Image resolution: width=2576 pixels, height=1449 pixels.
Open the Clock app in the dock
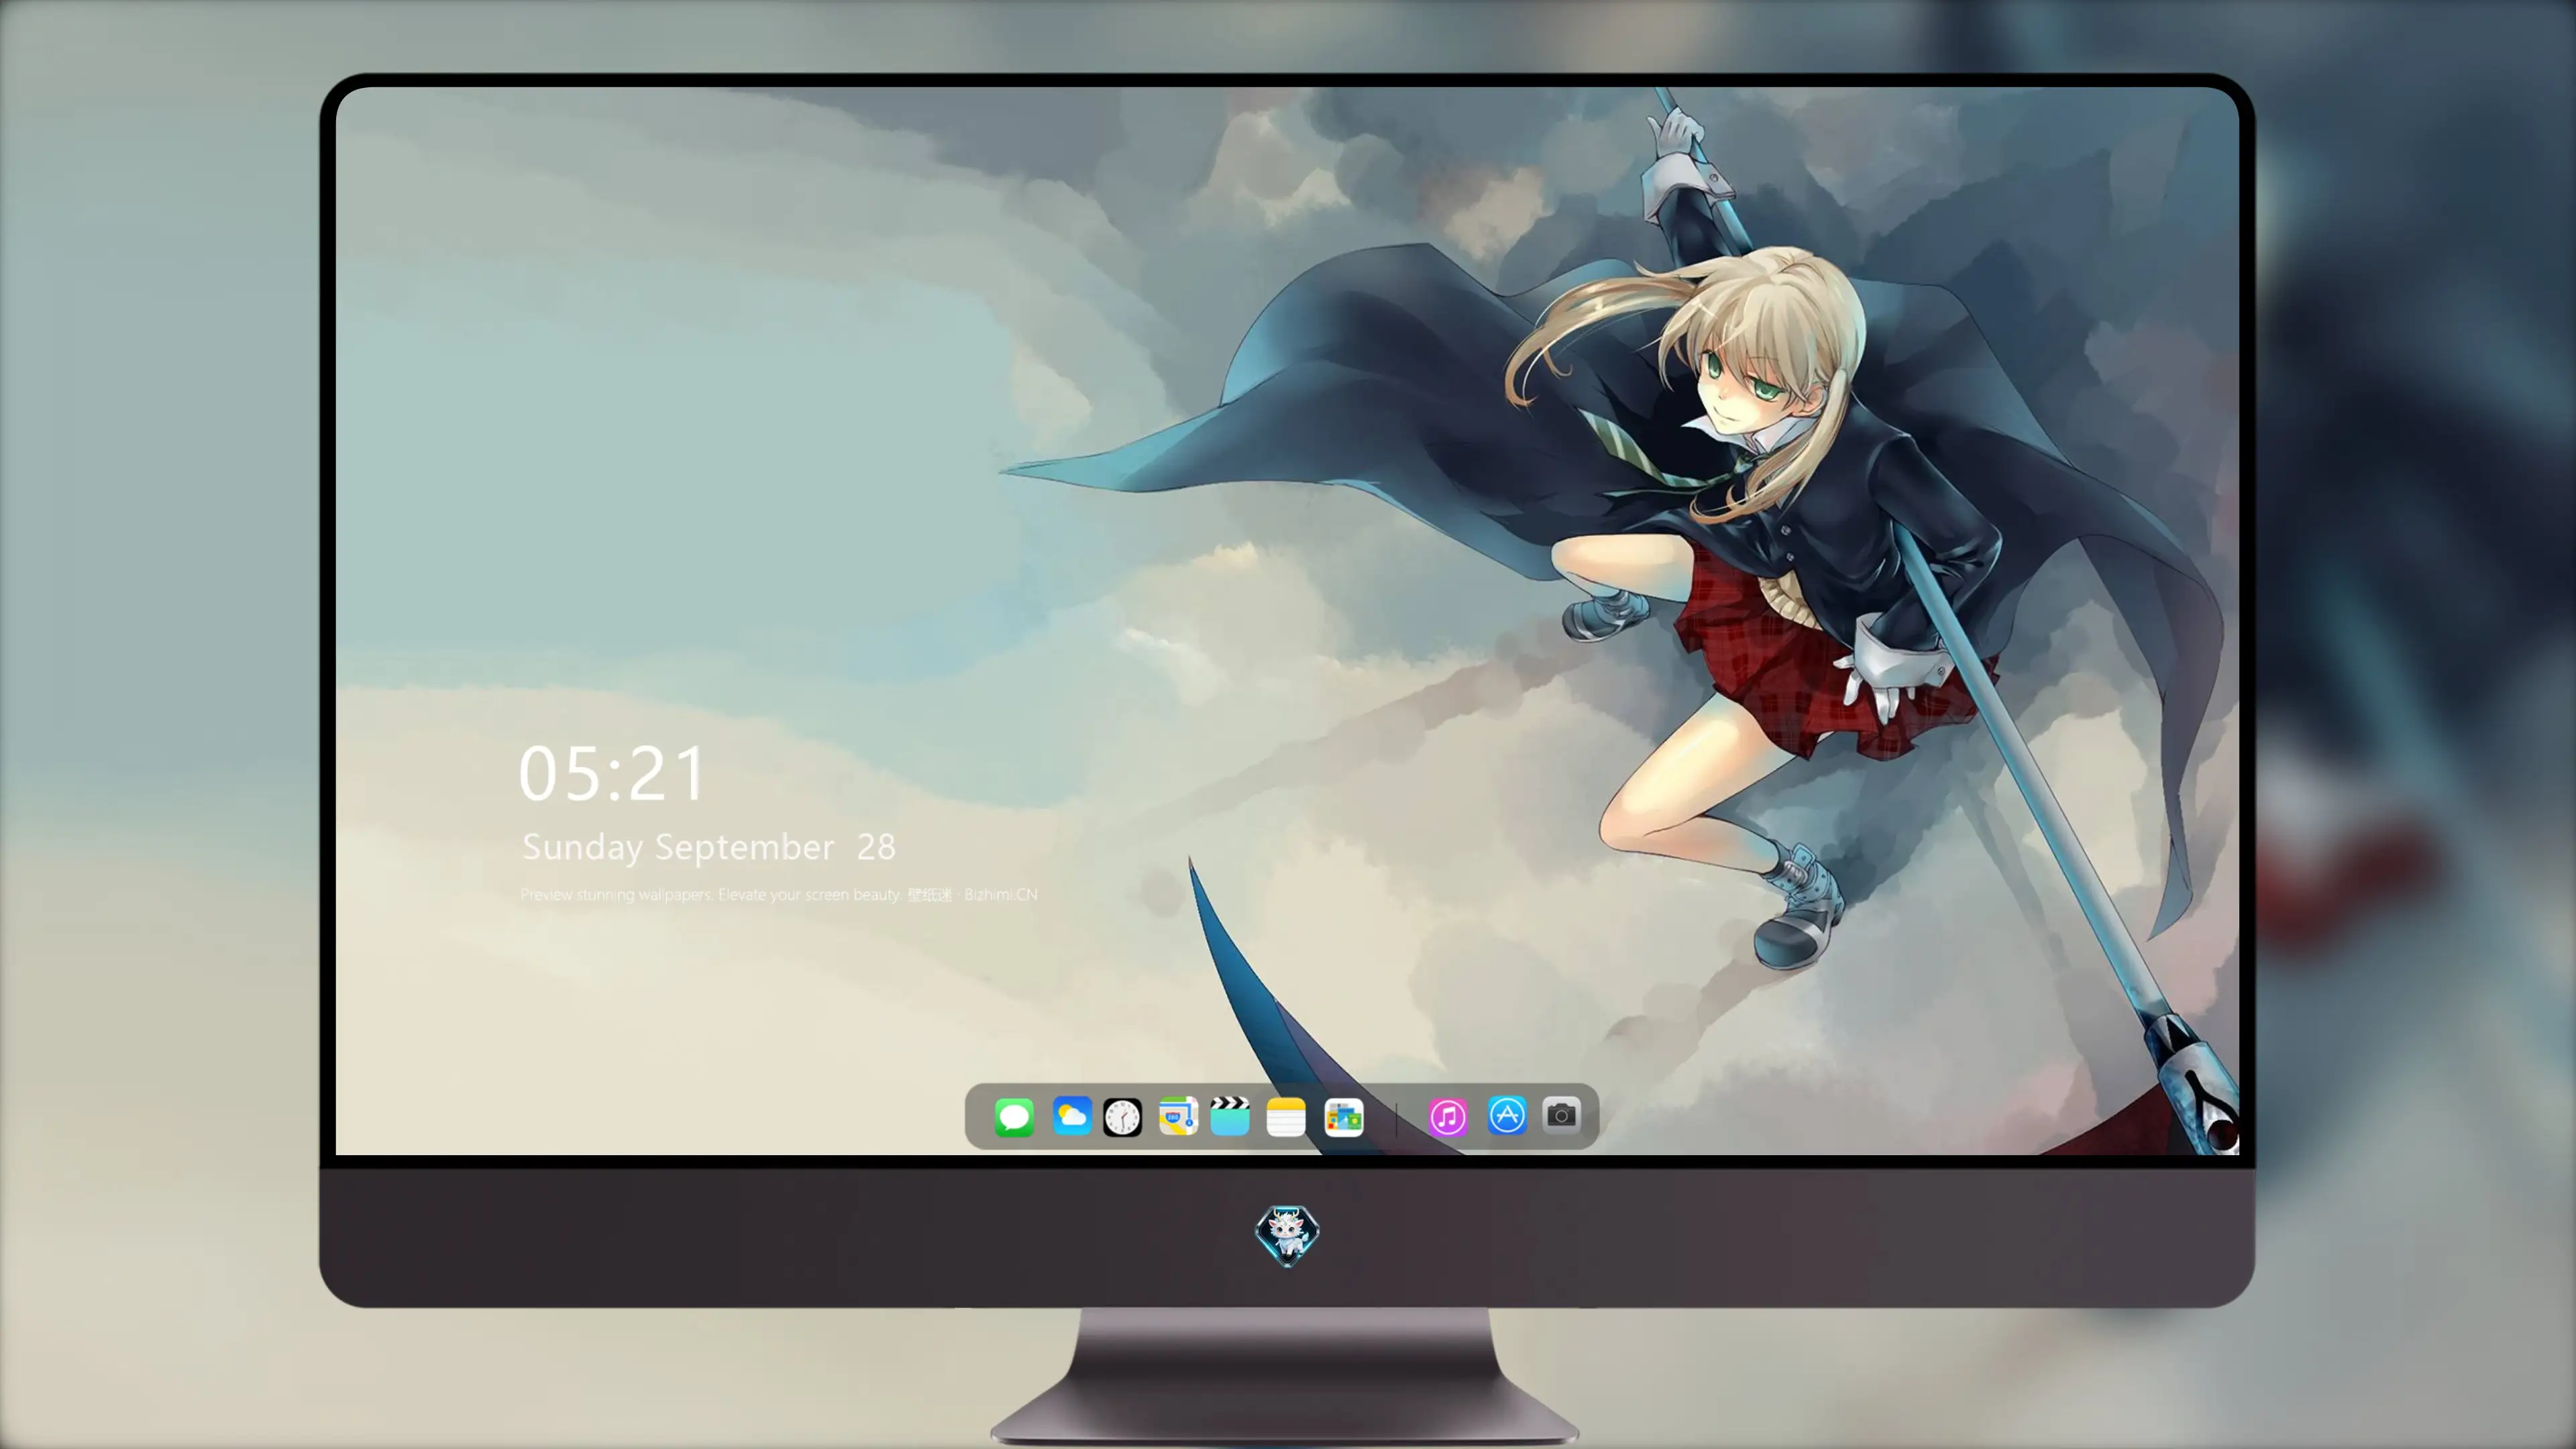pos(1122,1117)
